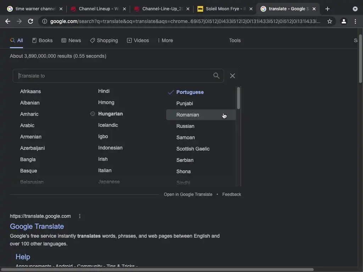The image size is (363, 272).
Task: Click the back navigation arrow
Action: (x=8, y=21)
